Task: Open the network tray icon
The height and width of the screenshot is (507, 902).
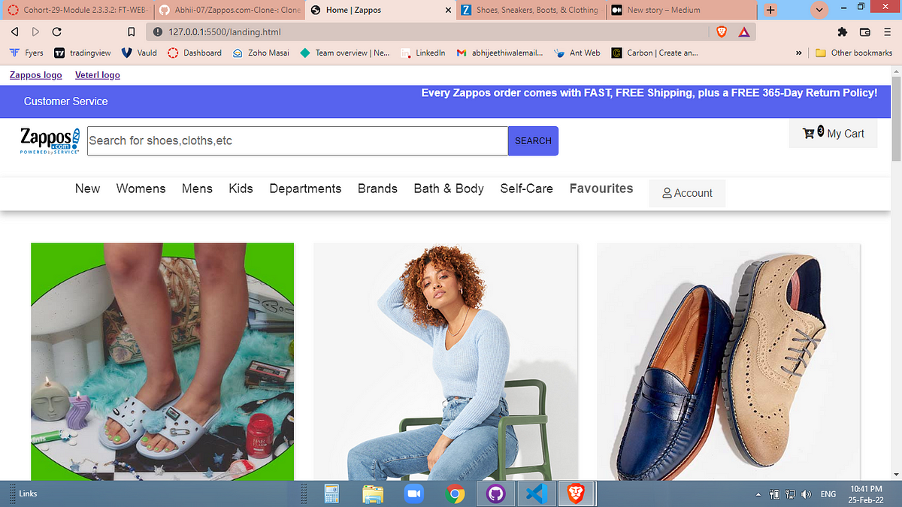Action: [791, 493]
